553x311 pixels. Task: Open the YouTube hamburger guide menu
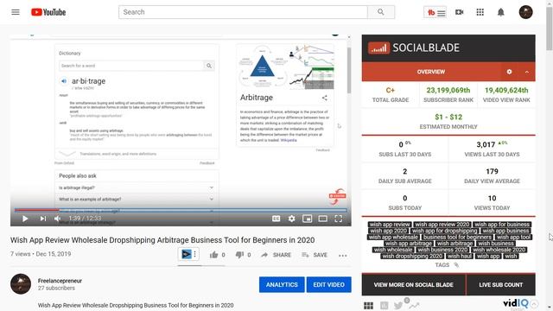(x=16, y=12)
